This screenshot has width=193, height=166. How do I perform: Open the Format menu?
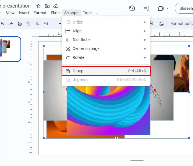pyautogui.click(x=40, y=13)
